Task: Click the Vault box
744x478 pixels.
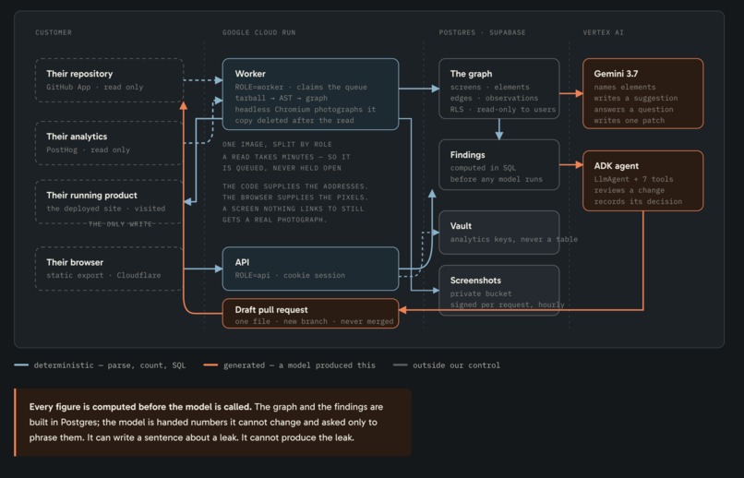Action: (499, 233)
